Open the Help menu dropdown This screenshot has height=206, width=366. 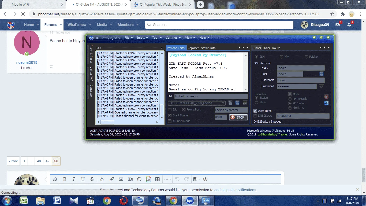[205, 38]
